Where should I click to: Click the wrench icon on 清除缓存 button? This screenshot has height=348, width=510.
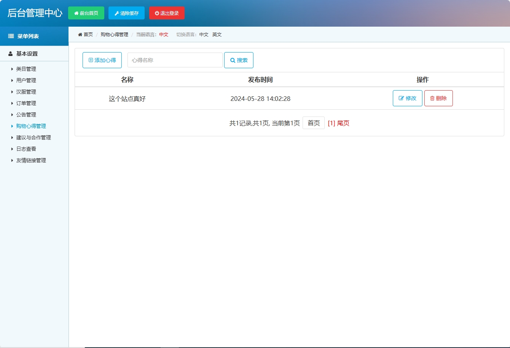[x=116, y=13]
